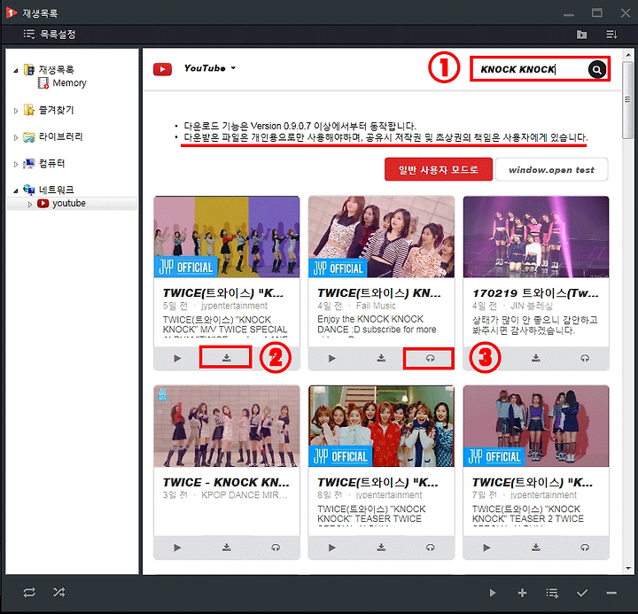Image resolution: width=638 pixels, height=614 pixels.
Task: Download the JIN 블레싱 video
Action: coord(536,358)
